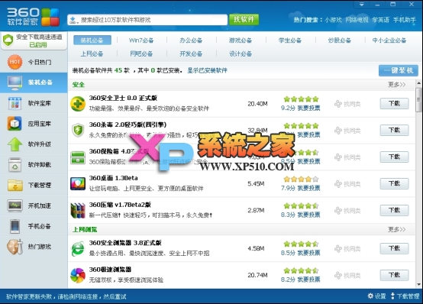Image resolution: width=423 pixels, height=304 pixels.
Task: Click 360安全浏览器 green e icon
Action: 78,249
